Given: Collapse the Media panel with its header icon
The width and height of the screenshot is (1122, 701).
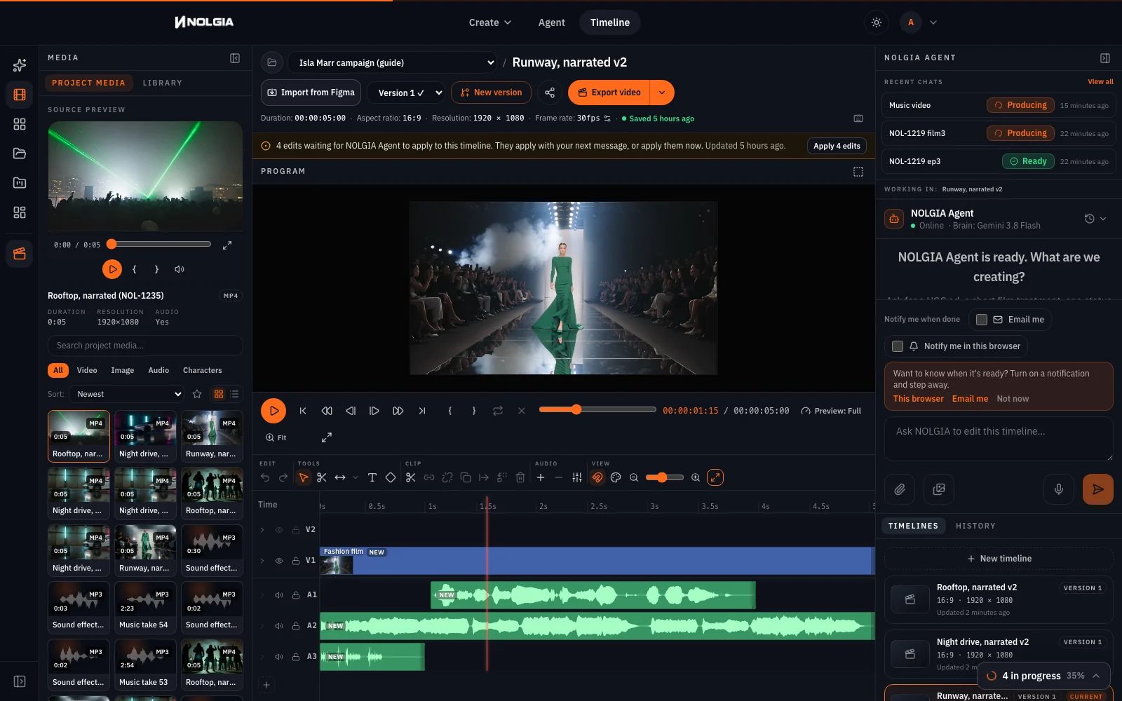Looking at the screenshot, I should click(x=235, y=58).
